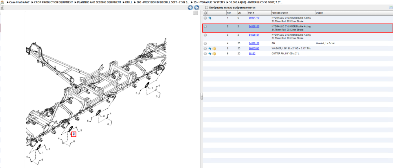Sort by the Usage column header
The height and width of the screenshot is (168, 393).
coord(354,13)
